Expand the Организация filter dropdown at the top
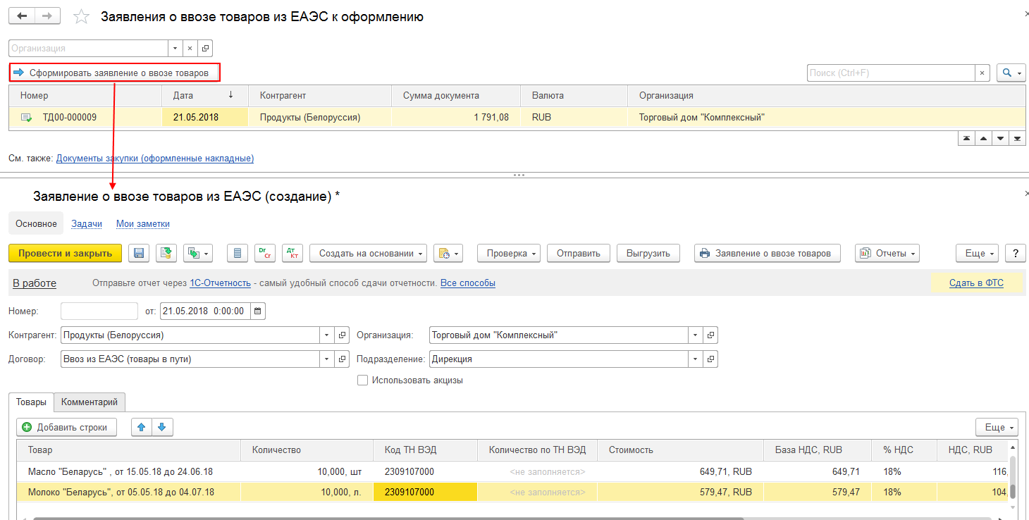 click(175, 49)
